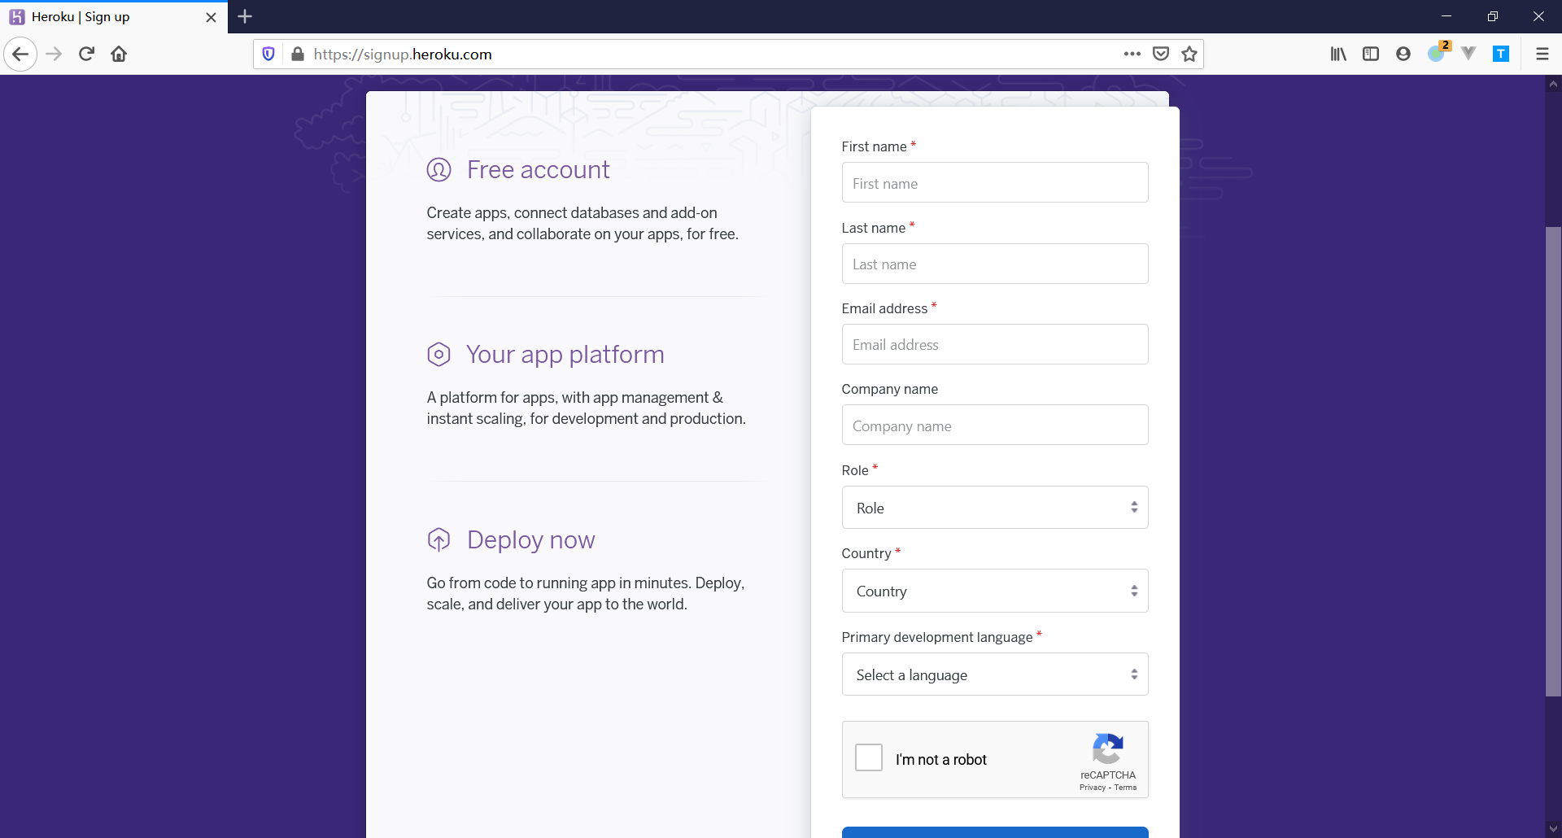
Task: Check the I'm not a robot box
Action: click(869, 758)
